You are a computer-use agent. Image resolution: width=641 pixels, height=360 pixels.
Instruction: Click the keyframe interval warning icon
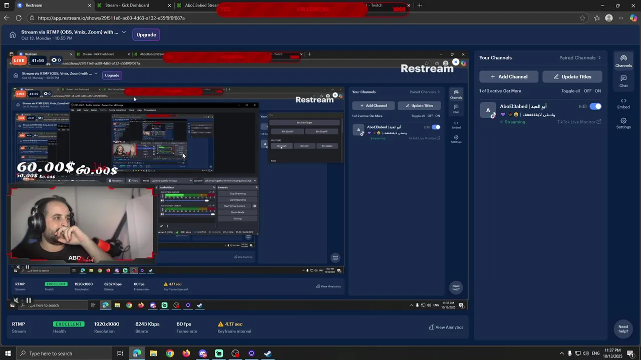click(x=221, y=324)
